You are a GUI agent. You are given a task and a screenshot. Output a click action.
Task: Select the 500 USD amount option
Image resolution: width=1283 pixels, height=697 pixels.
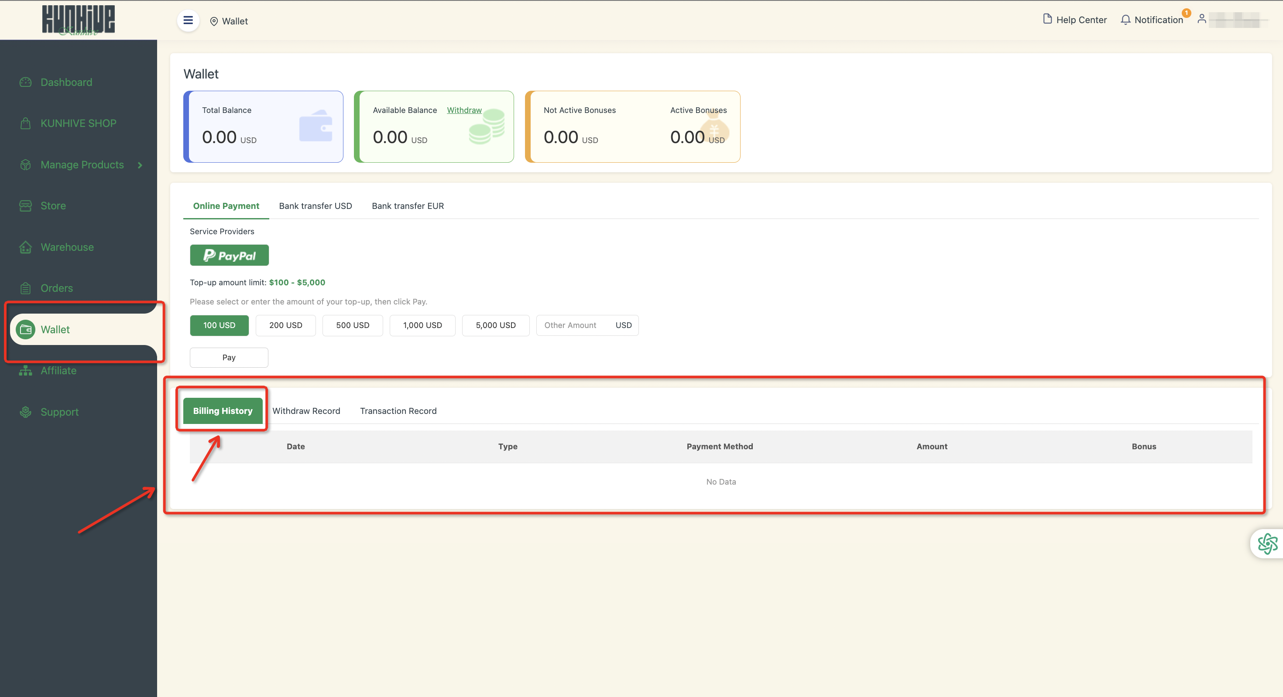tap(352, 325)
